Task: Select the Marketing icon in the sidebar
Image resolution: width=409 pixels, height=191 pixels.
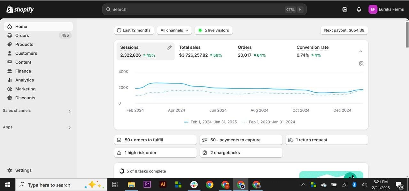Action: [10, 89]
